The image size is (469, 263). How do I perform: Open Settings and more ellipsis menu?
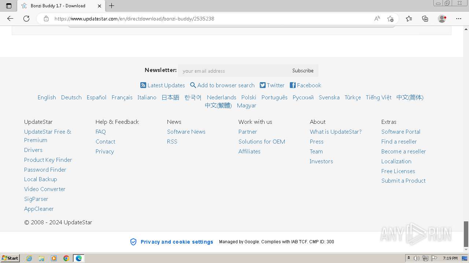pos(459,19)
